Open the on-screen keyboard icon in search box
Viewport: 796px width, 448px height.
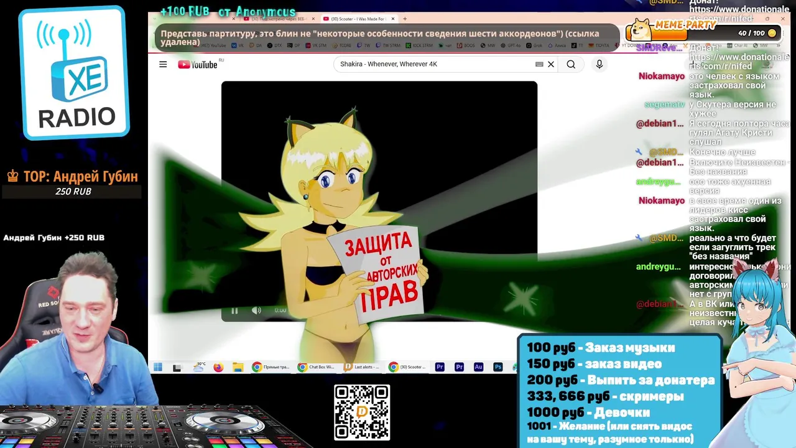coord(539,64)
